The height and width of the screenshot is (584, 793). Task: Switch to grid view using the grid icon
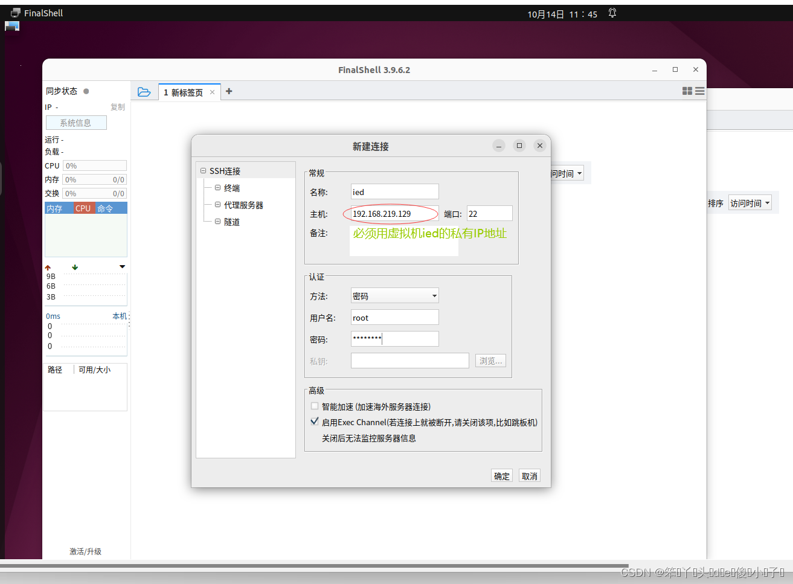coord(687,91)
